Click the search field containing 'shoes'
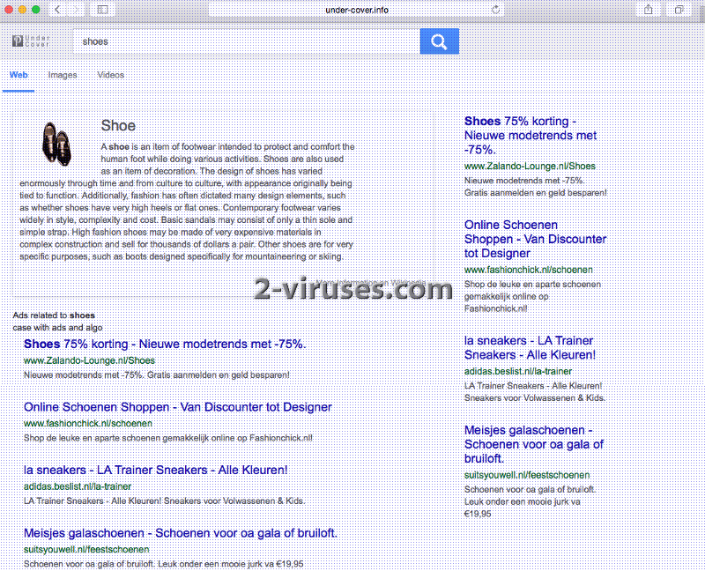This screenshot has width=705, height=571. pos(247,41)
